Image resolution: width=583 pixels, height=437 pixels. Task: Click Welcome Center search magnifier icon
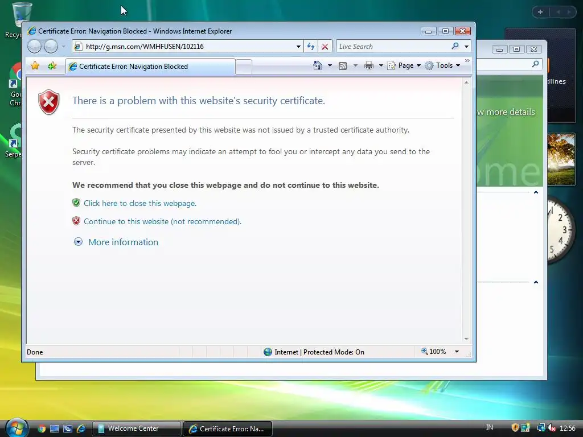535,64
